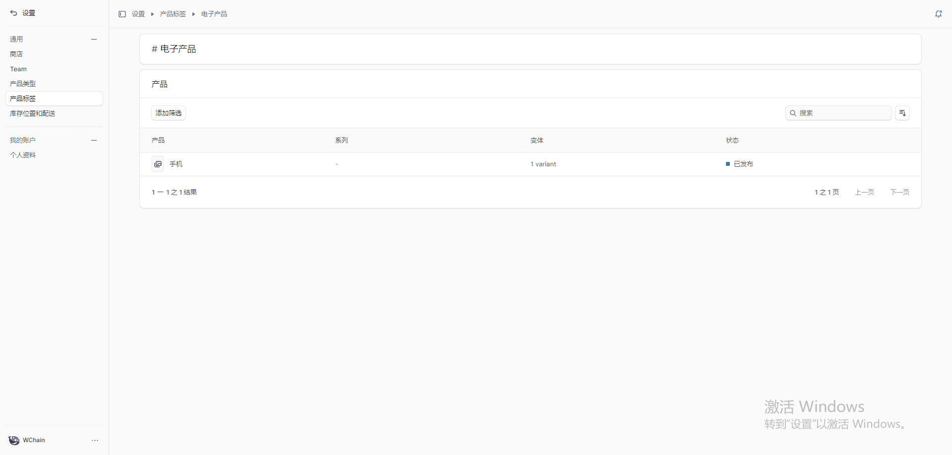Open 个人资料 profile page
Viewport: 952px width, 455px height.
click(23, 155)
